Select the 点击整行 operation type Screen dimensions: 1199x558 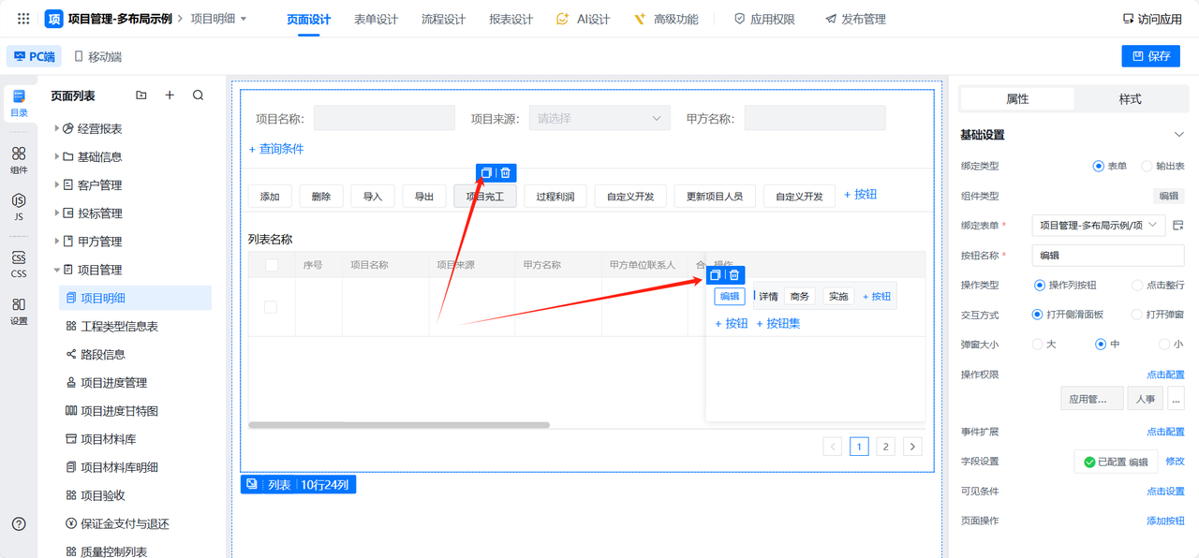(x=1137, y=286)
